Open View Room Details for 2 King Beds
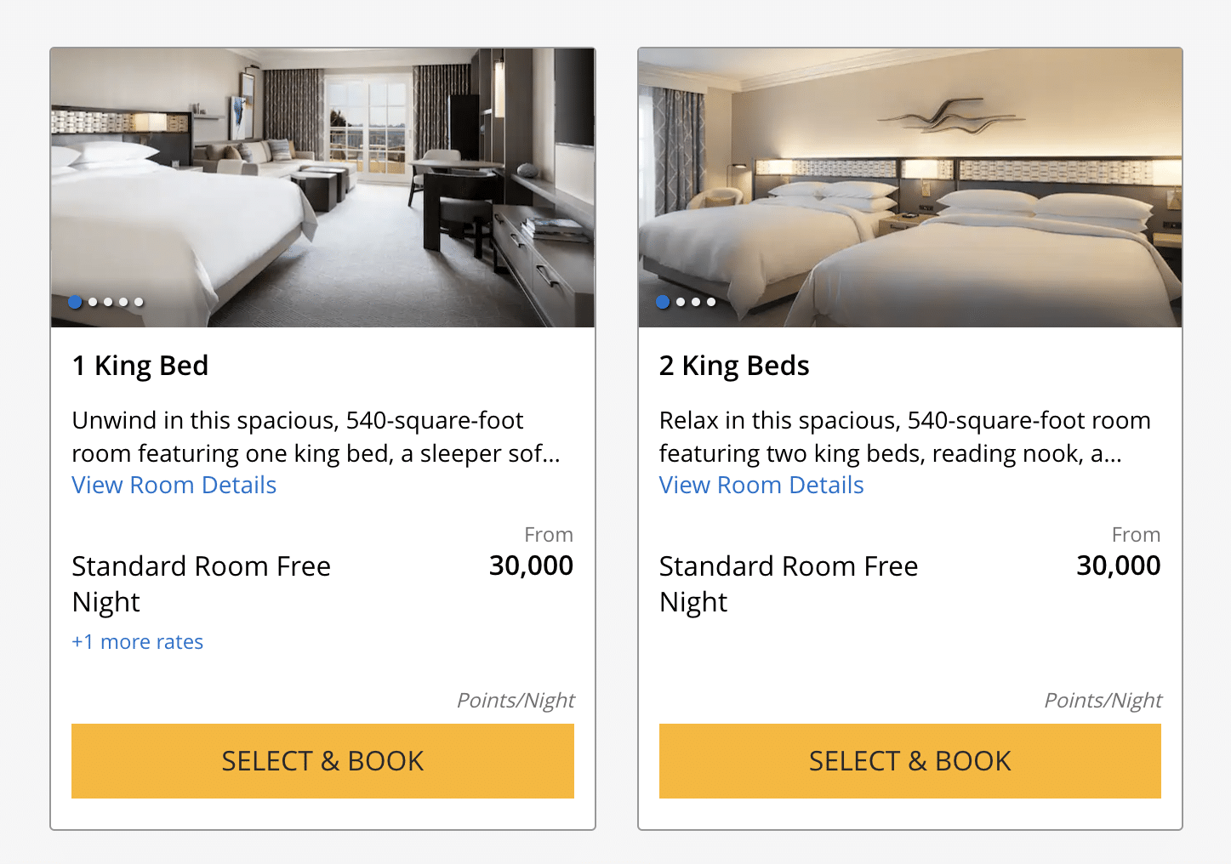Viewport: 1231px width, 864px height. point(761,485)
